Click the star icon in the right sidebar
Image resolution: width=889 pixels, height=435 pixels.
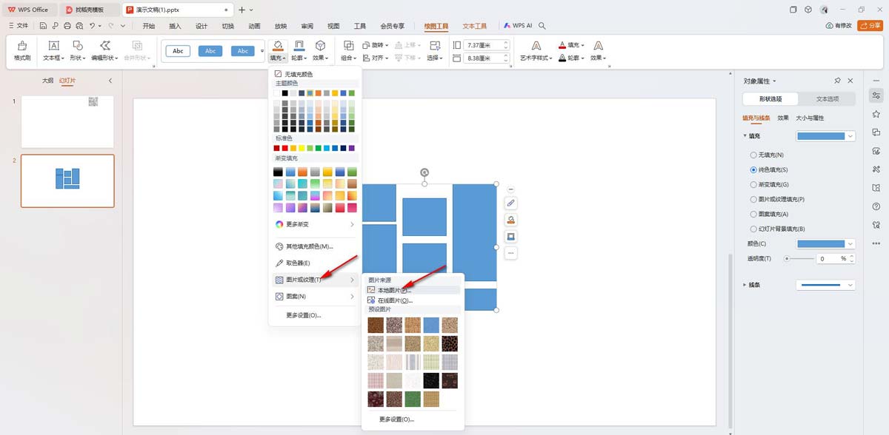tap(876, 114)
